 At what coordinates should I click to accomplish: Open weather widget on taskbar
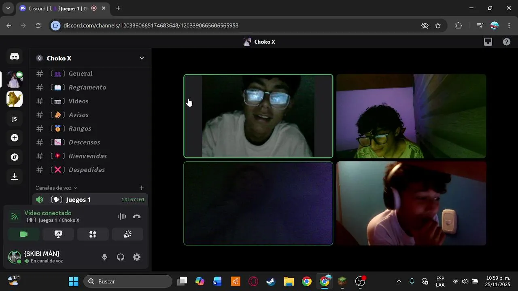click(14, 280)
